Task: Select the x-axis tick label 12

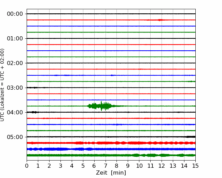Action: 162,166
